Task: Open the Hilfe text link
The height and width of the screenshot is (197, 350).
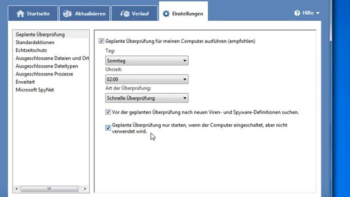Action: coord(308,13)
